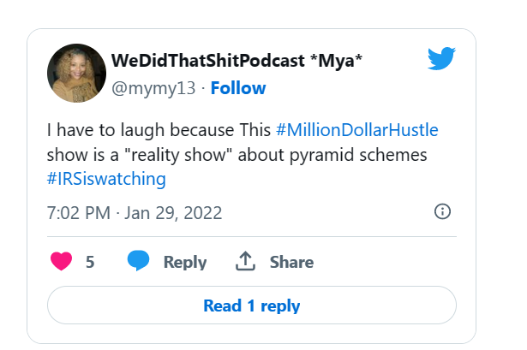Click the share upload arrow icon
This screenshot has width=527, height=350.
coord(245,261)
